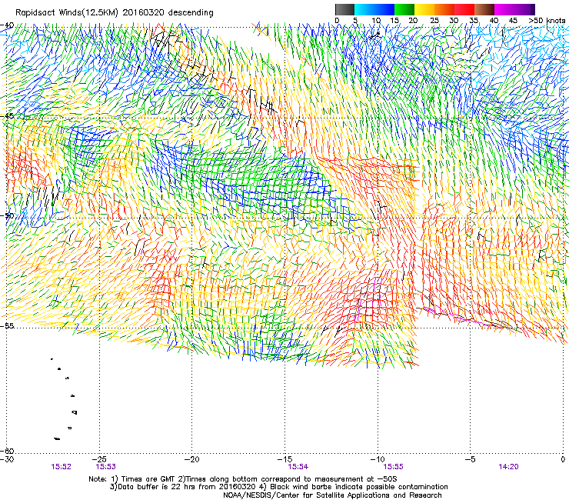569x500 pixels.
Task: Click the red 30-35 knots color swatch
Action: pyautogui.click(x=464, y=9)
